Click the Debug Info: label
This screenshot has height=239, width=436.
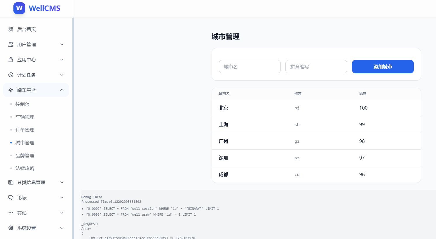(92, 197)
